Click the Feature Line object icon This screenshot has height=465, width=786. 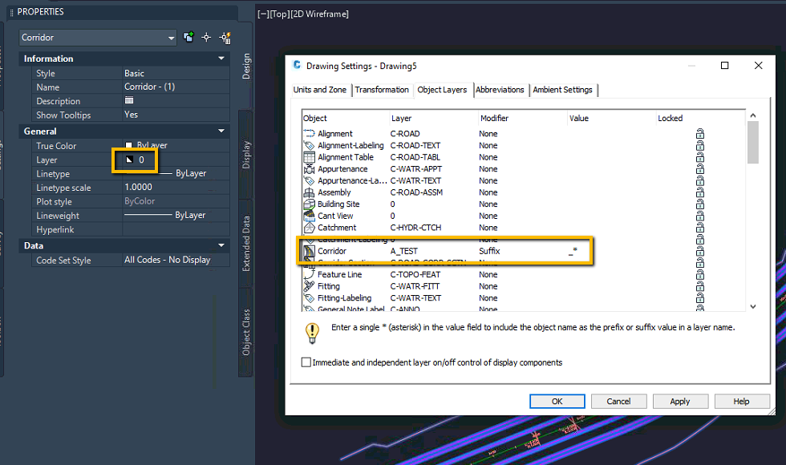click(x=310, y=274)
